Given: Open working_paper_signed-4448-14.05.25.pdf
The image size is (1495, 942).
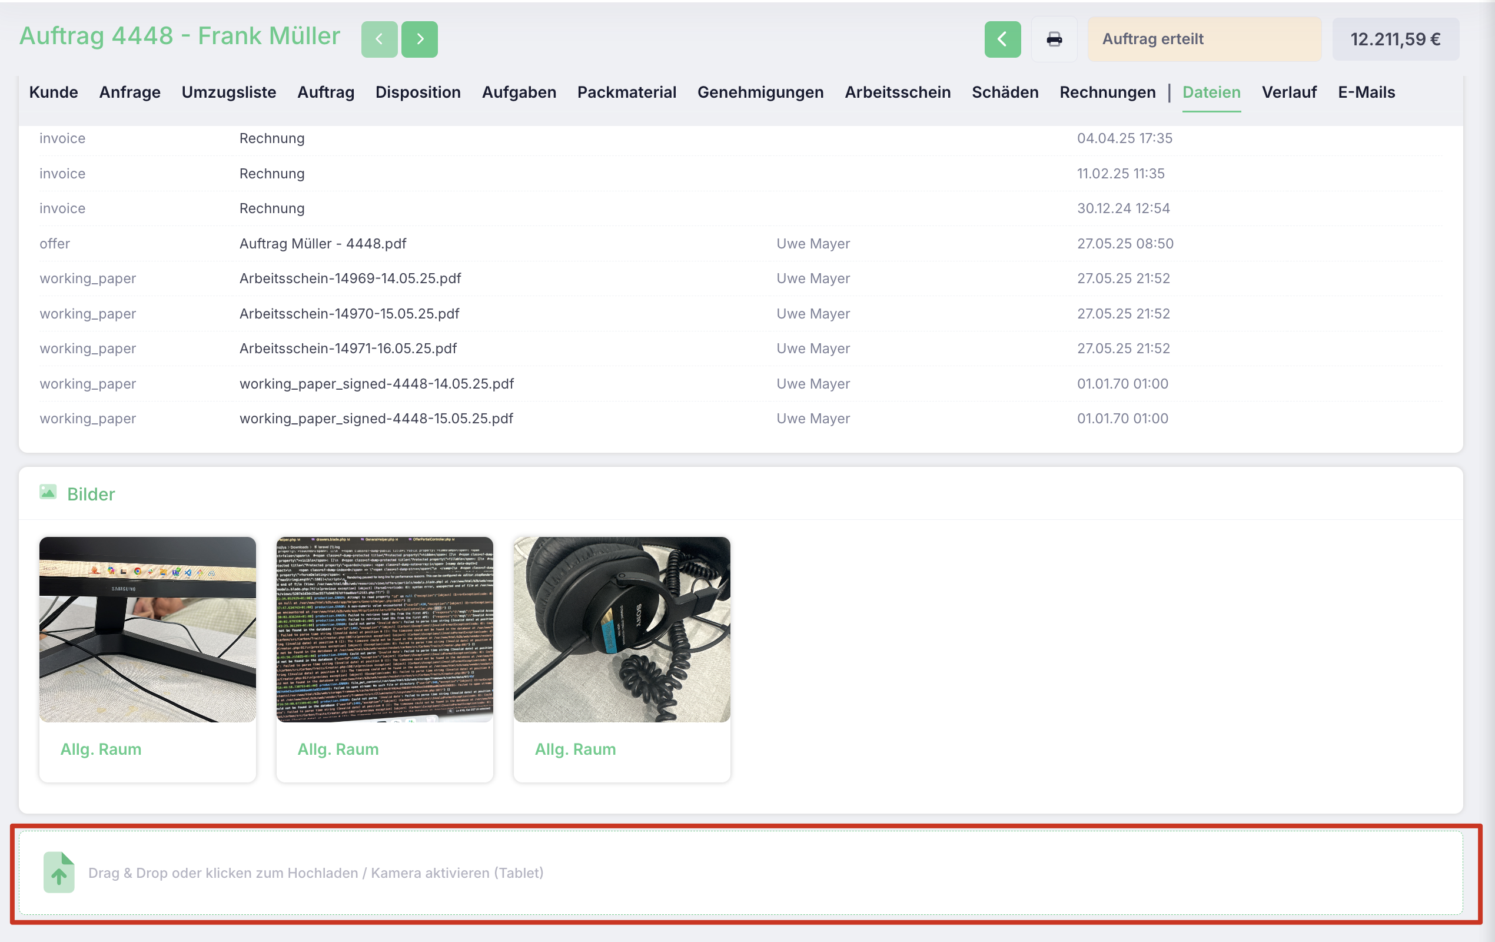Looking at the screenshot, I should click(377, 384).
